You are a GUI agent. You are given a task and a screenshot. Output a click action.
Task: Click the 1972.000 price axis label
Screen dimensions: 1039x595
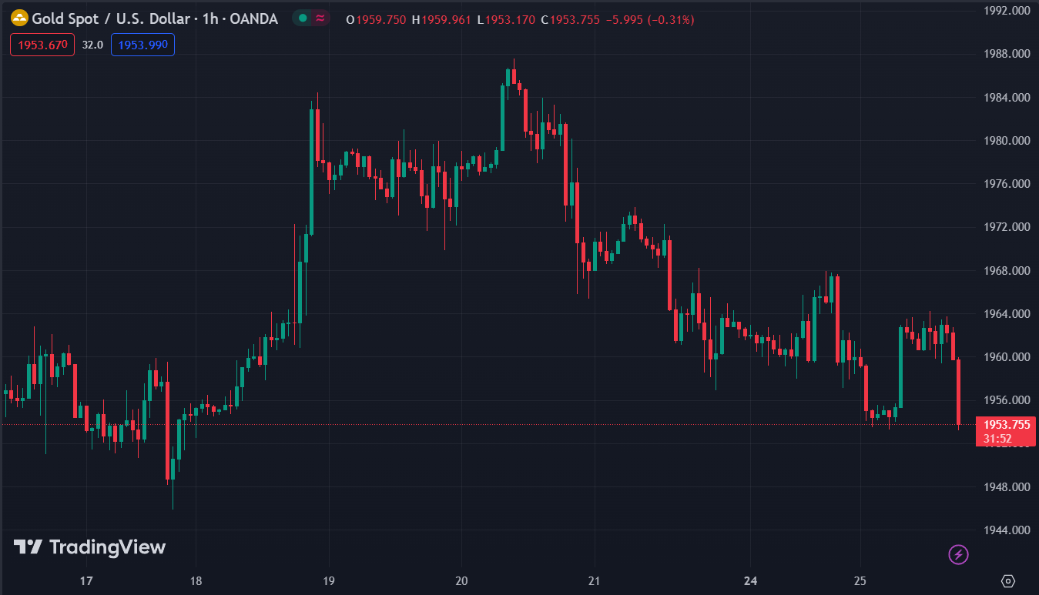click(x=1007, y=227)
